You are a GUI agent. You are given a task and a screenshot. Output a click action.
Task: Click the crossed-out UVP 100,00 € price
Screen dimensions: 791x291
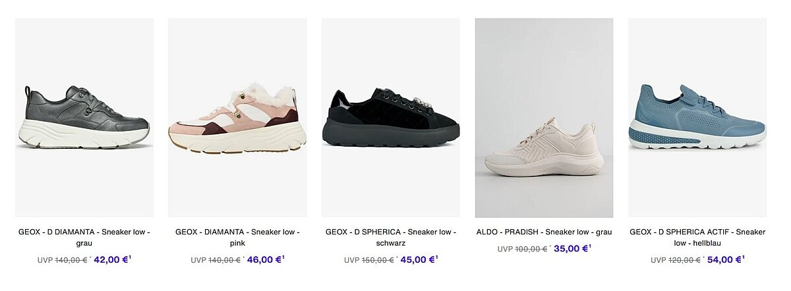(x=522, y=250)
